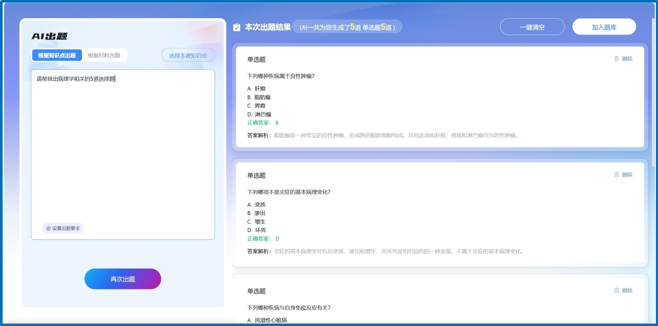Clear all results with 一键清空
The height and width of the screenshot is (326, 658).
[532, 27]
